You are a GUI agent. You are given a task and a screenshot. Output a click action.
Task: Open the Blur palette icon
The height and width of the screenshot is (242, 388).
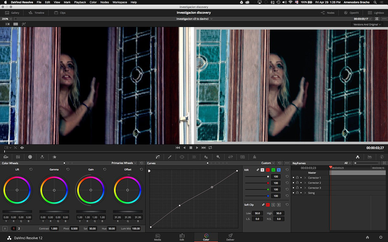[206, 157]
